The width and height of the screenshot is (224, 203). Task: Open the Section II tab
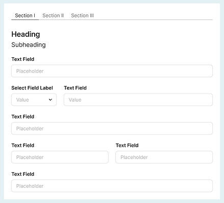click(x=53, y=15)
